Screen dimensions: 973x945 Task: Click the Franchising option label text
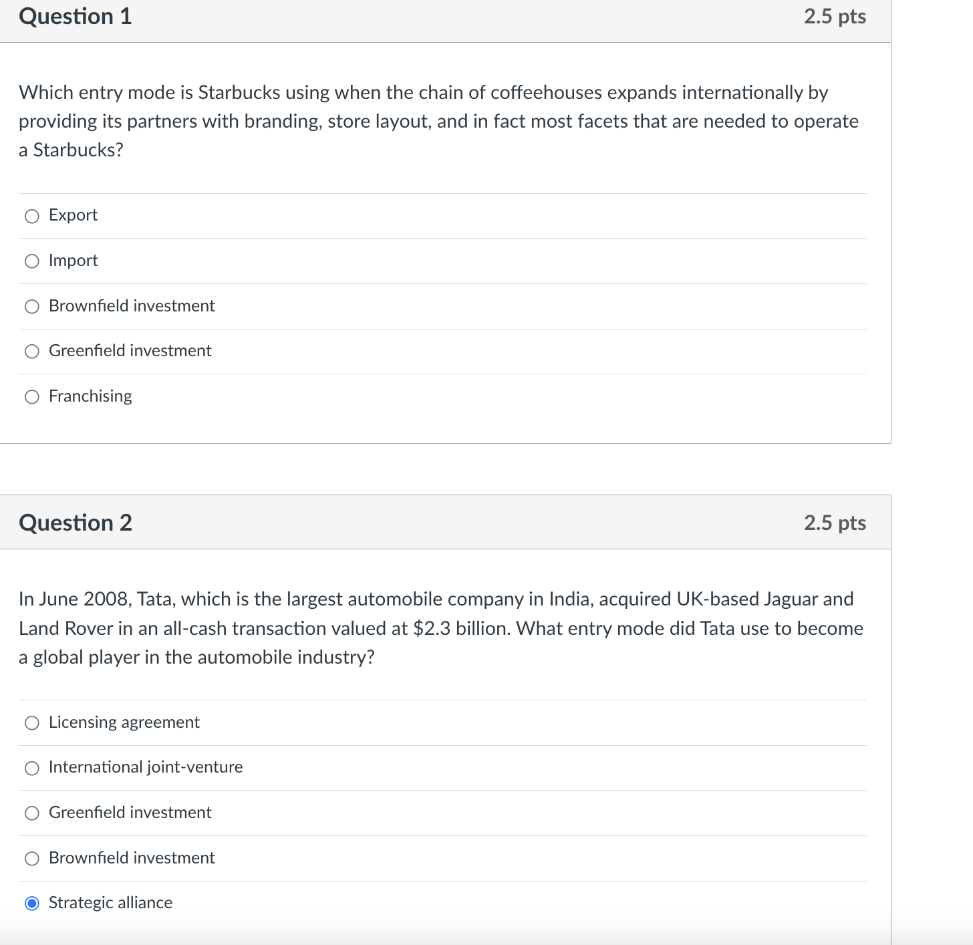click(90, 396)
